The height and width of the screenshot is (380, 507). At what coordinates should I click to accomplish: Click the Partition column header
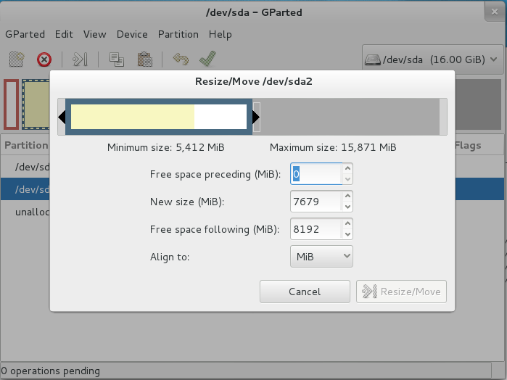(26, 145)
